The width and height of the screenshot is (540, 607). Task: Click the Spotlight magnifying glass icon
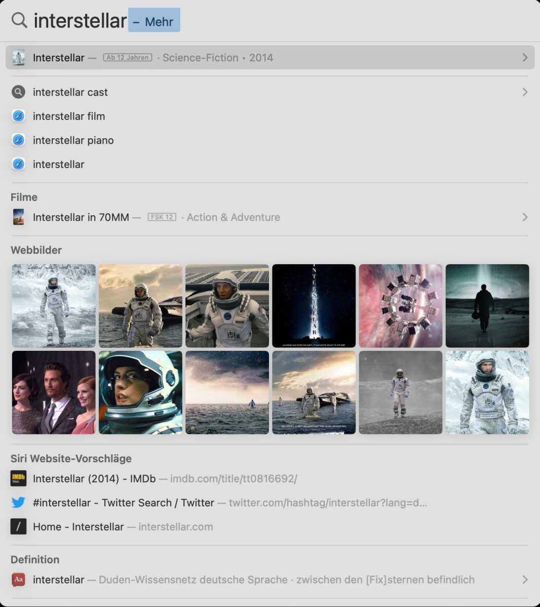tap(19, 20)
